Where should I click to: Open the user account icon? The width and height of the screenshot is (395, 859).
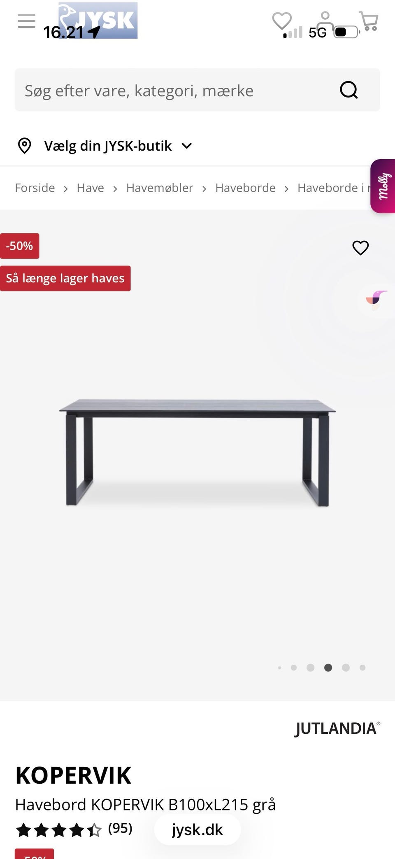tap(325, 21)
